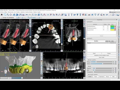Viewport: 120px width, 90px height.
Task: Click the Especular value stepper
Action: [x=116, y=68]
